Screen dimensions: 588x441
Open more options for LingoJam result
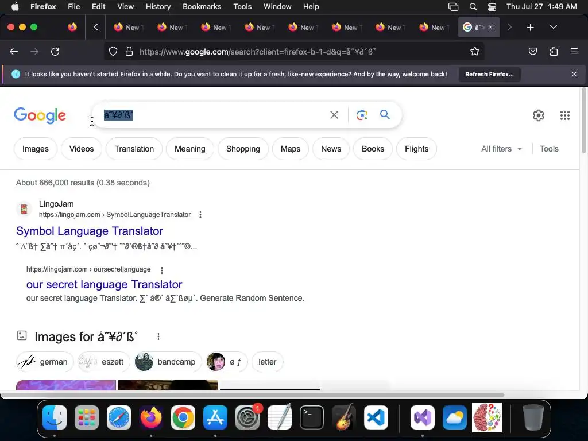click(200, 215)
